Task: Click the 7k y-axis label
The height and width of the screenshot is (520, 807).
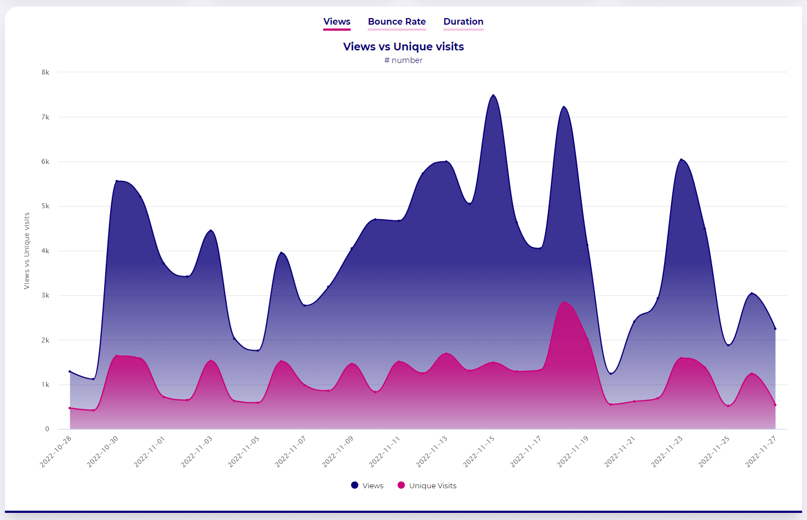Action: [x=45, y=117]
